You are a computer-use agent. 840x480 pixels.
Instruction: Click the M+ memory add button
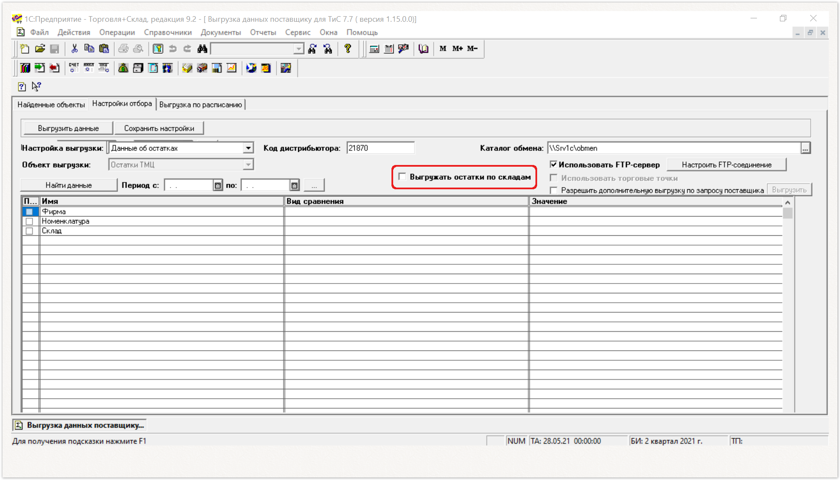click(x=457, y=49)
